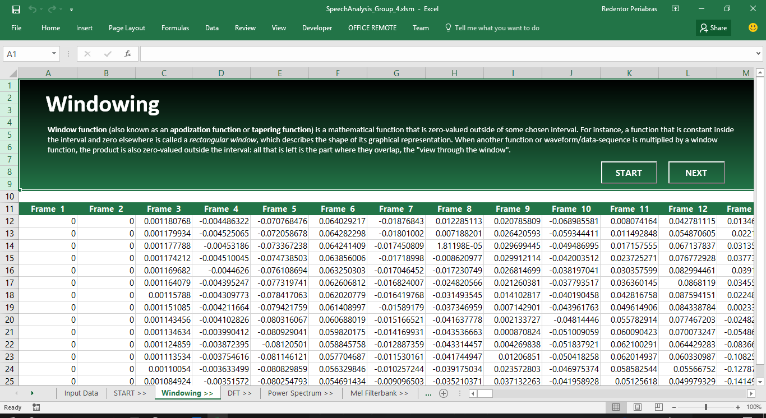
Task: Select column H header
Action: pos(455,73)
